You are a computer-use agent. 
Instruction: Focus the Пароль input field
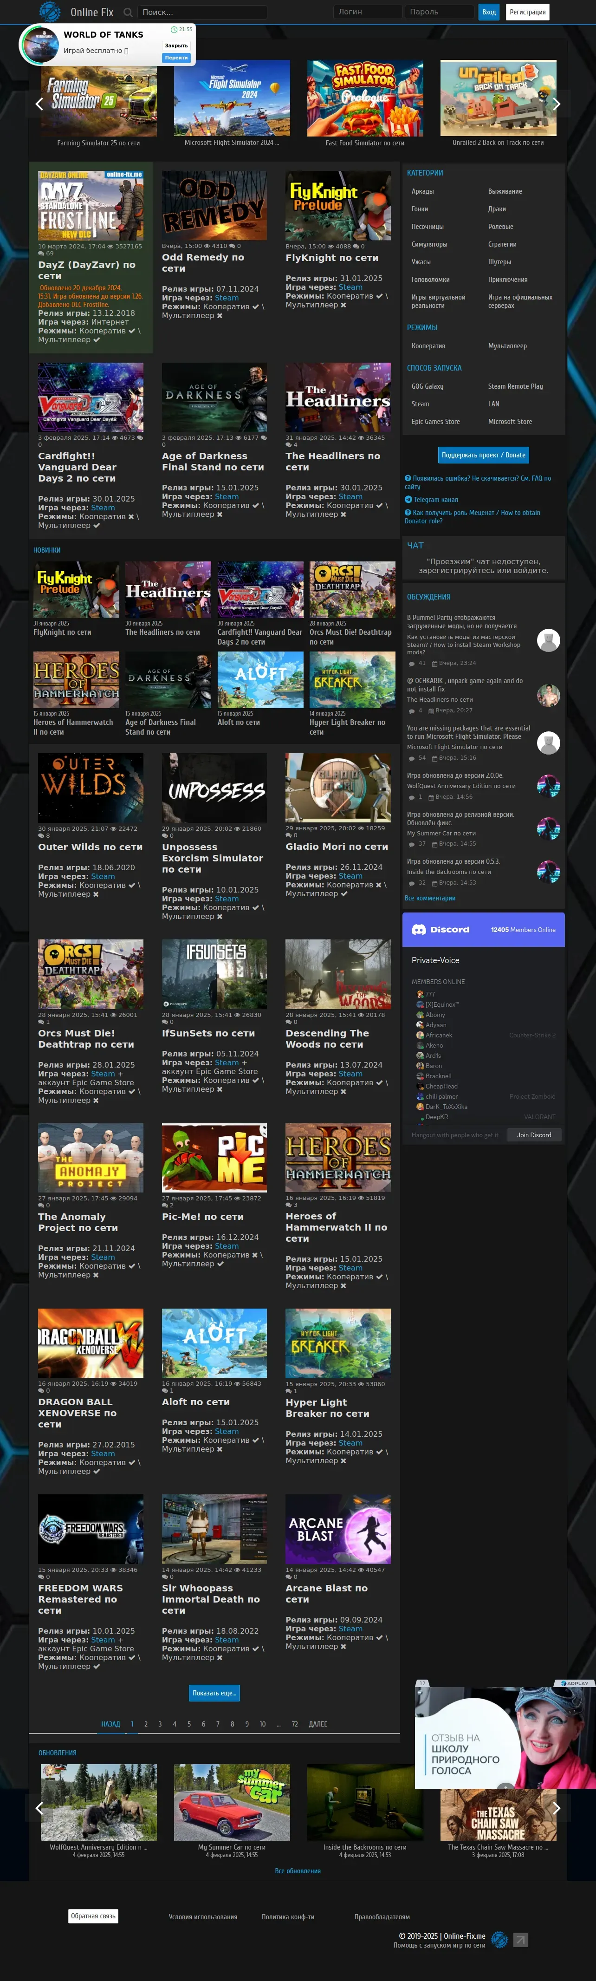439,12
